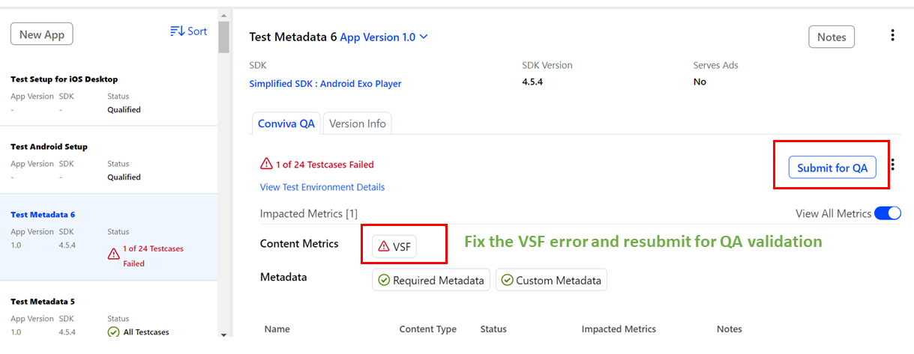Open View Test Environment Details link
914x354 pixels.
(x=322, y=187)
